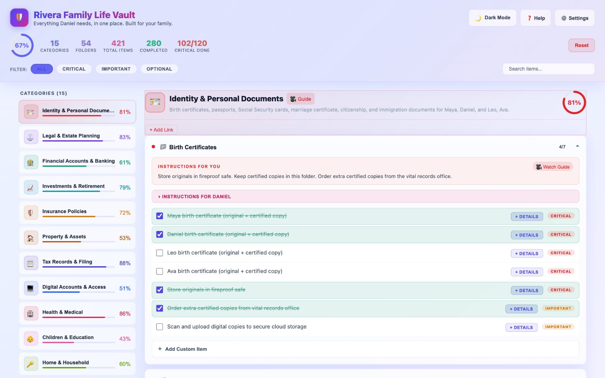Click the Reset button
Screen dimensions: 605x378
[582, 45]
